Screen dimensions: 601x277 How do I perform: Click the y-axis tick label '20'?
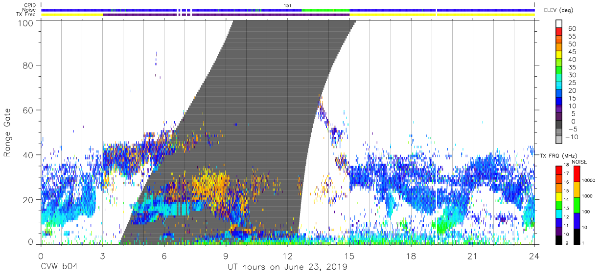coord(28,200)
